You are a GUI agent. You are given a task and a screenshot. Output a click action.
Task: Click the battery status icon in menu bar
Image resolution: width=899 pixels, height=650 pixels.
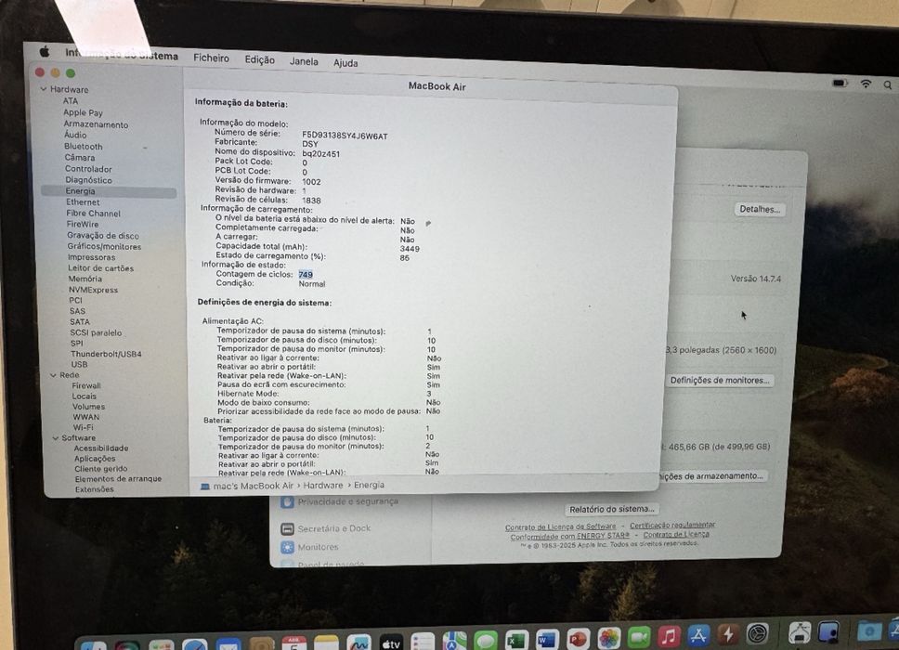pos(840,84)
